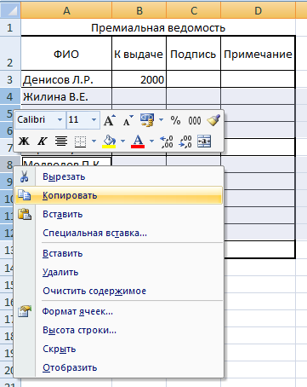Apply percent style format
This screenshot has width=307, height=387.
coord(175,120)
